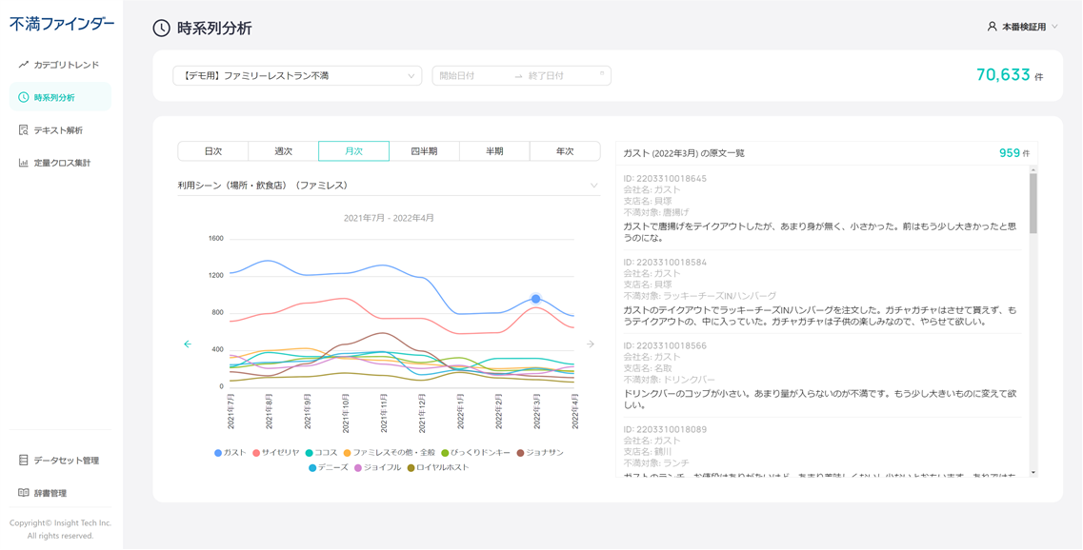Click the テキスト解析 document search icon
The height and width of the screenshot is (550, 1083).
[24, 130]
